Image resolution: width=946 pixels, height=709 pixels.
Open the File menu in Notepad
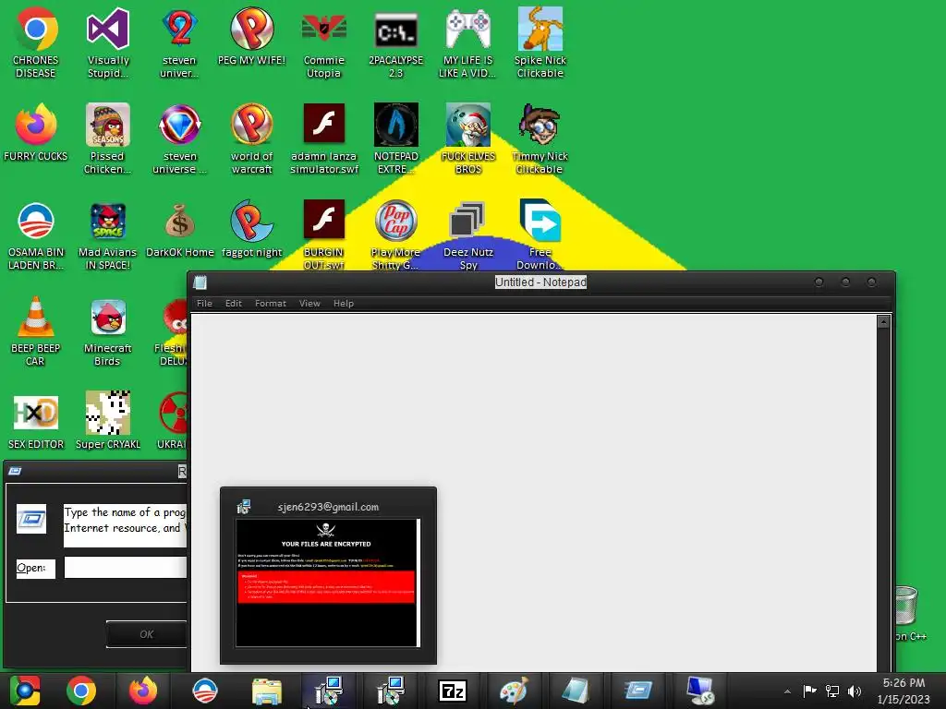204,303
